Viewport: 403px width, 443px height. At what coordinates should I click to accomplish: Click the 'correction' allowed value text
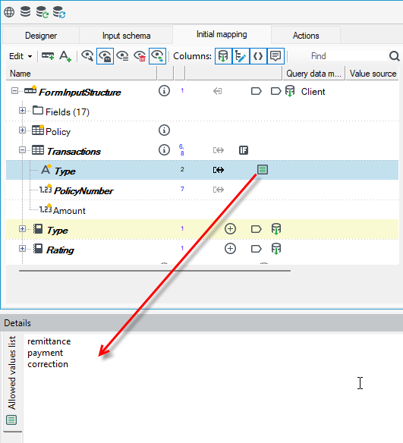pos(48,364)
